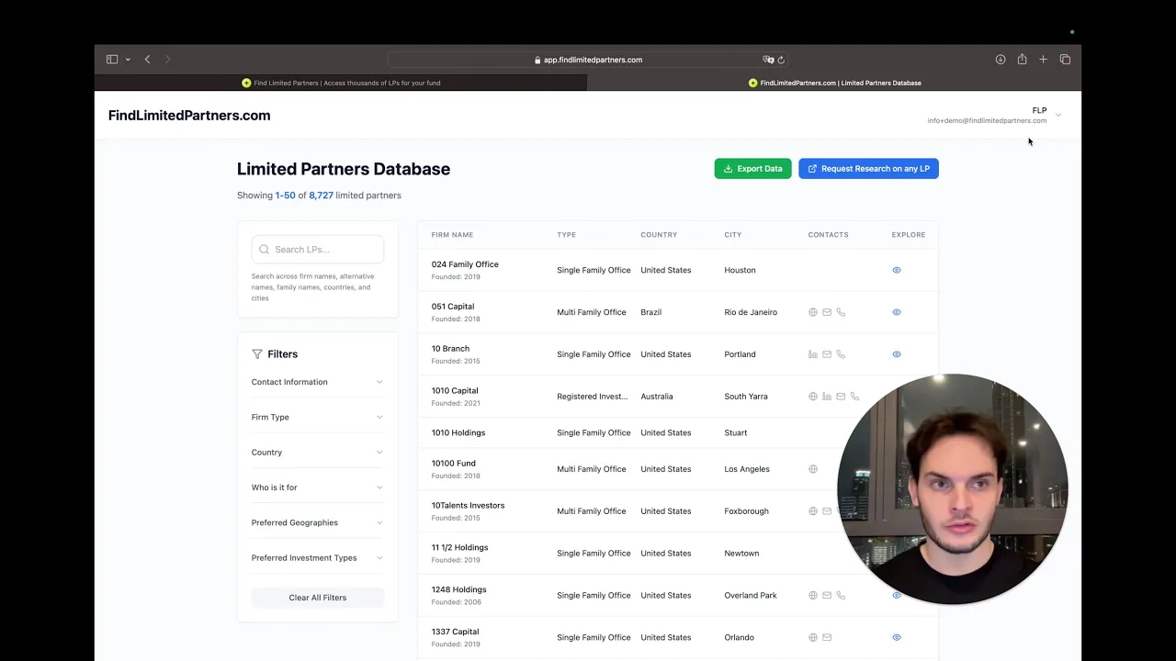Open the sidebar options chevron in Safari toolbar
The image size is (1176, 661).
128,60
